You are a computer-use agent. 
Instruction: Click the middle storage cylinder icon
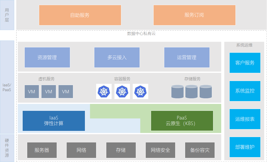point(191,92)
